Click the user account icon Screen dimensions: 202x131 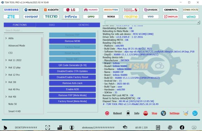72,127
